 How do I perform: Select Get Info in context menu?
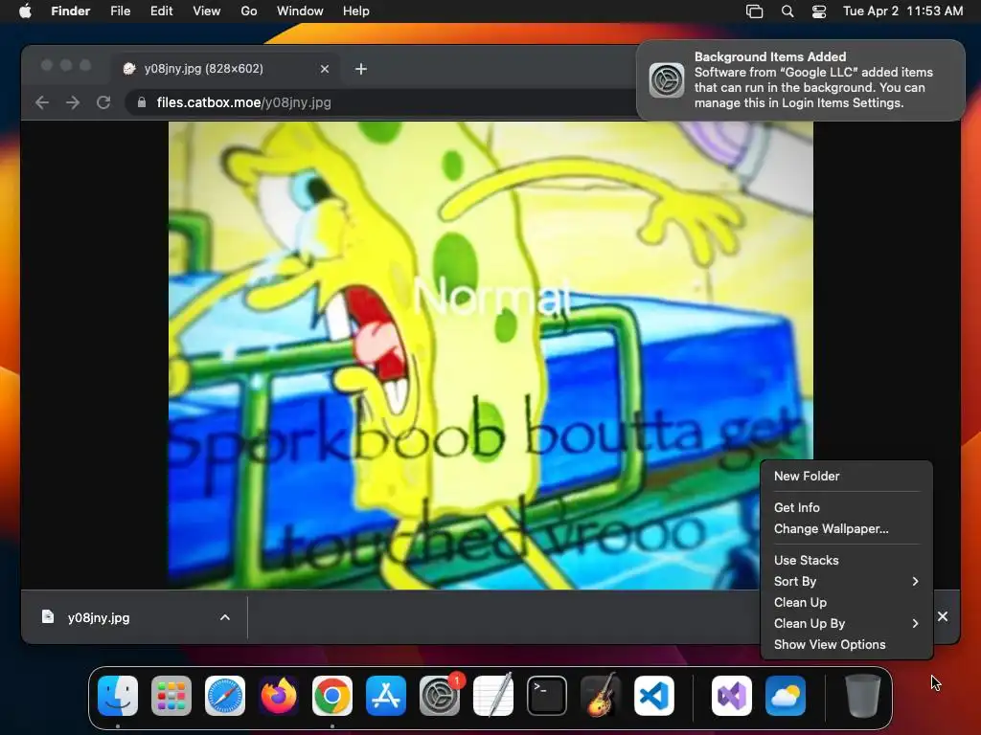click(847, 507)
